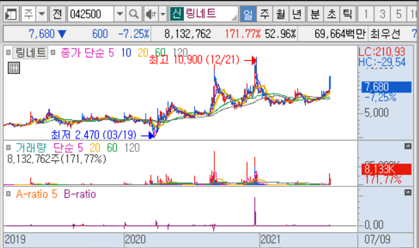
Task: Select the 주 weekly chart period
Action: point(264,14)
